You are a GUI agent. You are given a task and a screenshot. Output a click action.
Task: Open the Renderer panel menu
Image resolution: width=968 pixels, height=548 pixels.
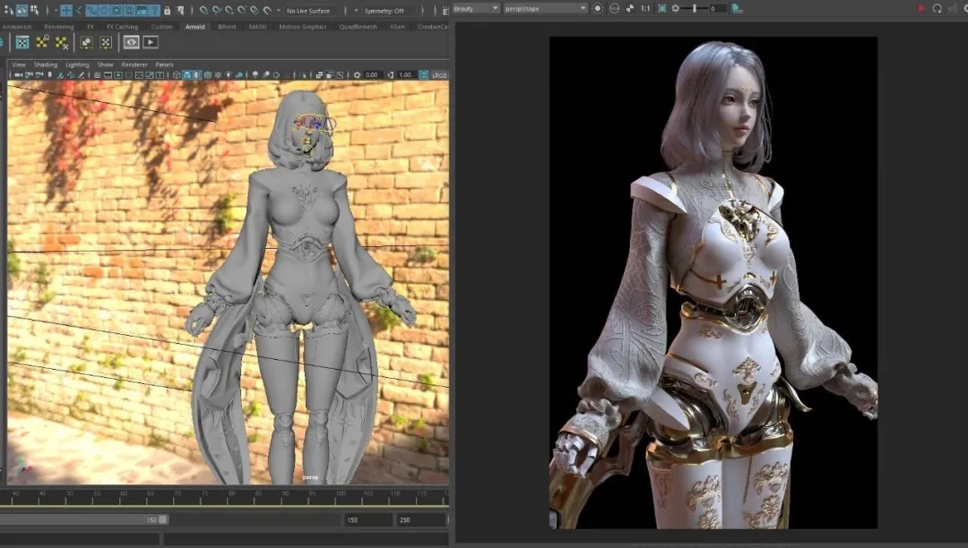(134, 64)
